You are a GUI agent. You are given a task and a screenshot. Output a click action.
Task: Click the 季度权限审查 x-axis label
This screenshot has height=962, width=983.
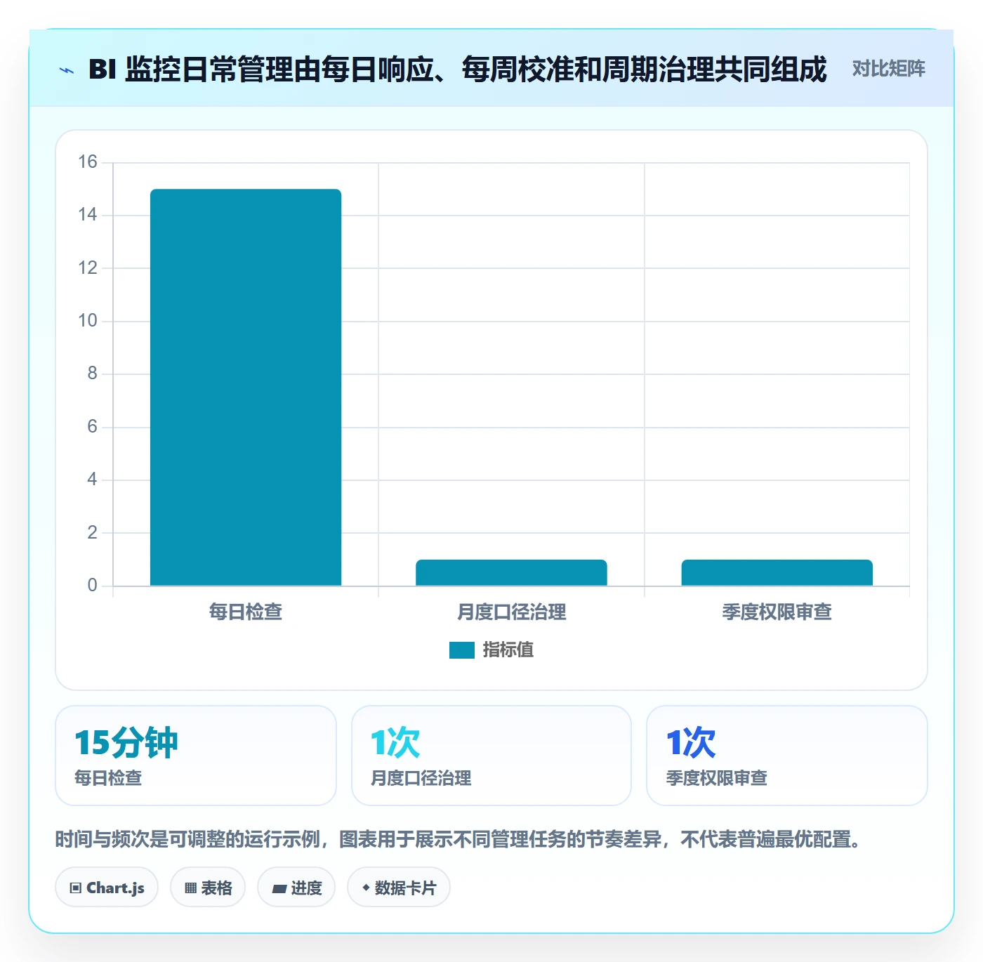coord(777,612)
